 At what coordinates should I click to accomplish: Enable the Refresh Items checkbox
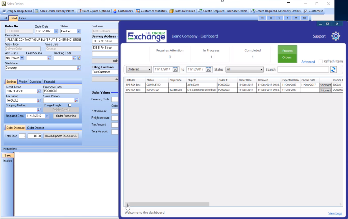321,61
